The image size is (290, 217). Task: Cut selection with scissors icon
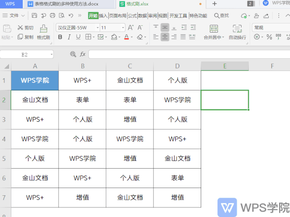point(20,28)
